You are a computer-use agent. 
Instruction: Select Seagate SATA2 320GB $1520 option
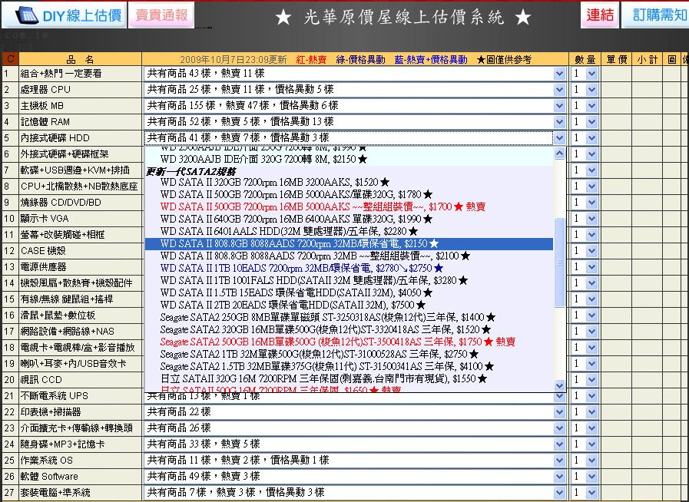point(349,329)
